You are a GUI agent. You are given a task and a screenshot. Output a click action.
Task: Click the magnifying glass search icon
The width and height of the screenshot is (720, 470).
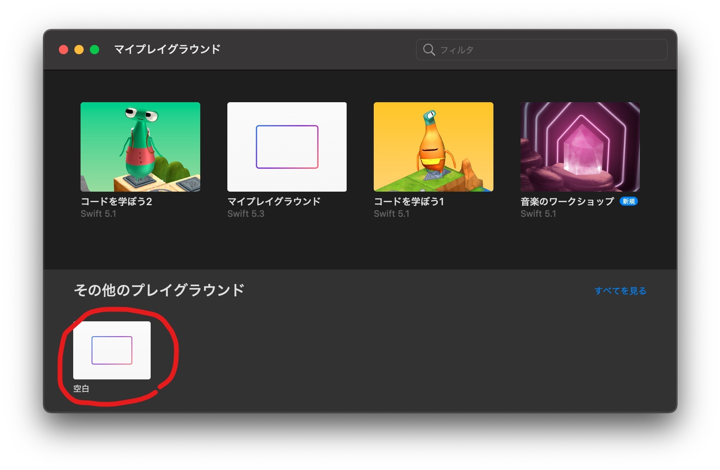click(x=429, y=50)
